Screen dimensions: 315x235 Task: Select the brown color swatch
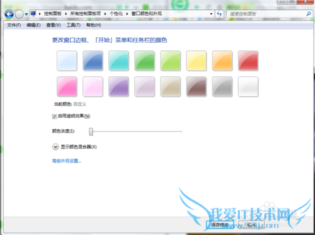click(x=197, y=87)
